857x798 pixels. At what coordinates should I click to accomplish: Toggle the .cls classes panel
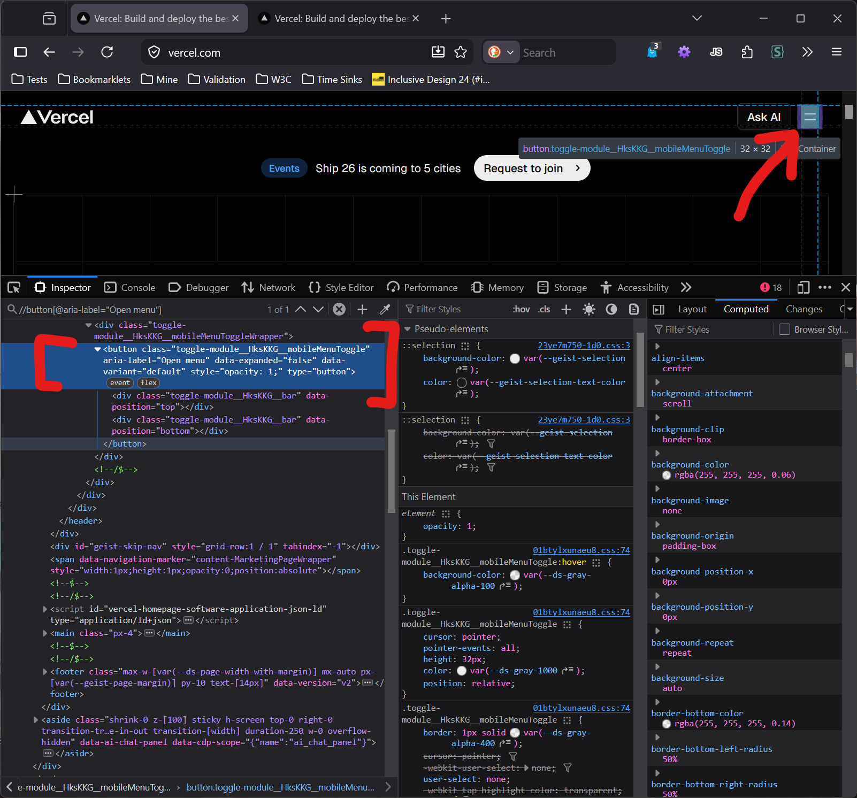coord(544,309)
